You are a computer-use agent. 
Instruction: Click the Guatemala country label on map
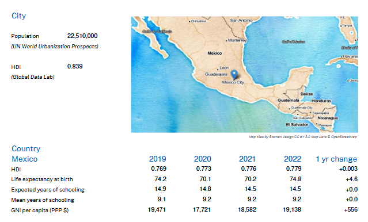click(x=289, y=100)
